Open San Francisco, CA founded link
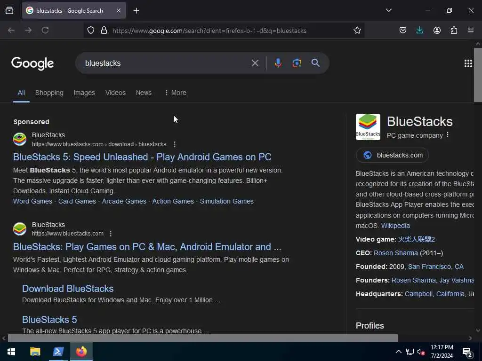Viewport: 482px width, 361px height. [x=435, y=267]
